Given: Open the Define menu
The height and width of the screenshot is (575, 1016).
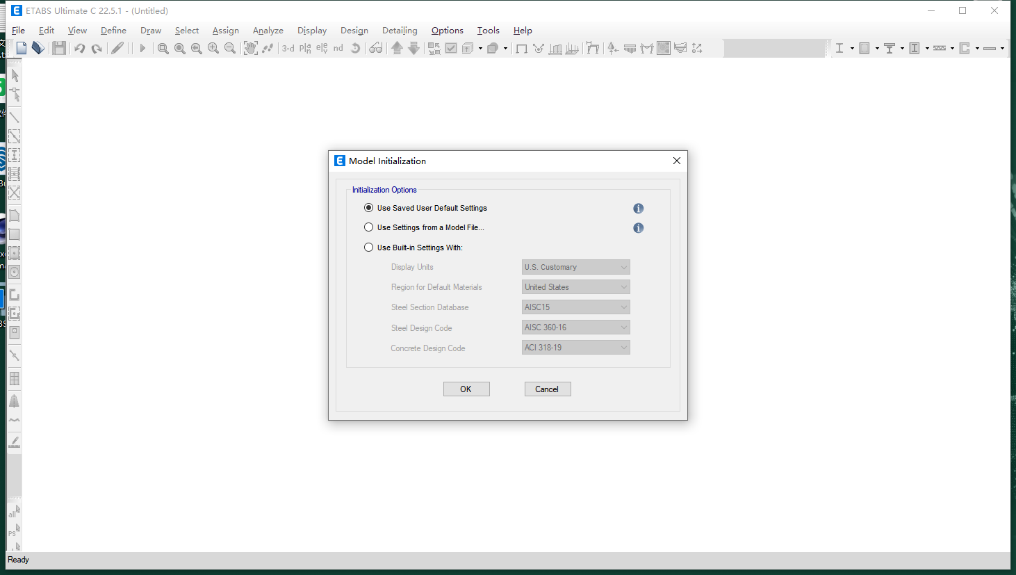Looking at the screenshot, I should (x=113, y=31).
